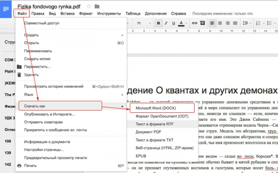Image resolution: width=278 pixels, height=173 pixels.
Task: Center align the text
Action: coord(220,23)
